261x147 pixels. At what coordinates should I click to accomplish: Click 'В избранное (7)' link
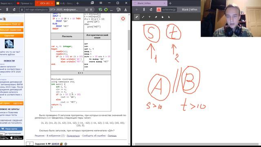point(55,136)
